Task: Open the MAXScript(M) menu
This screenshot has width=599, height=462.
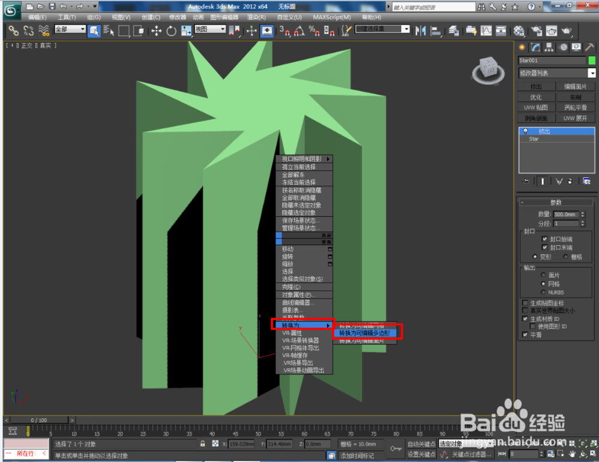Action: (332, 17)
